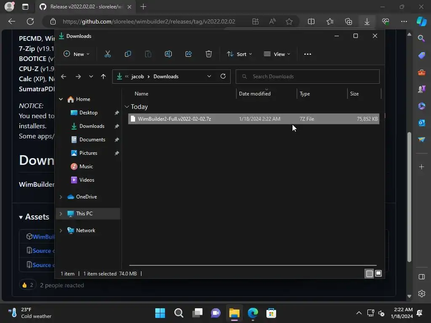This screenshot has height=323, width=431.
Task: Refresh the Downloads folder view
Action: coord(223,76)
